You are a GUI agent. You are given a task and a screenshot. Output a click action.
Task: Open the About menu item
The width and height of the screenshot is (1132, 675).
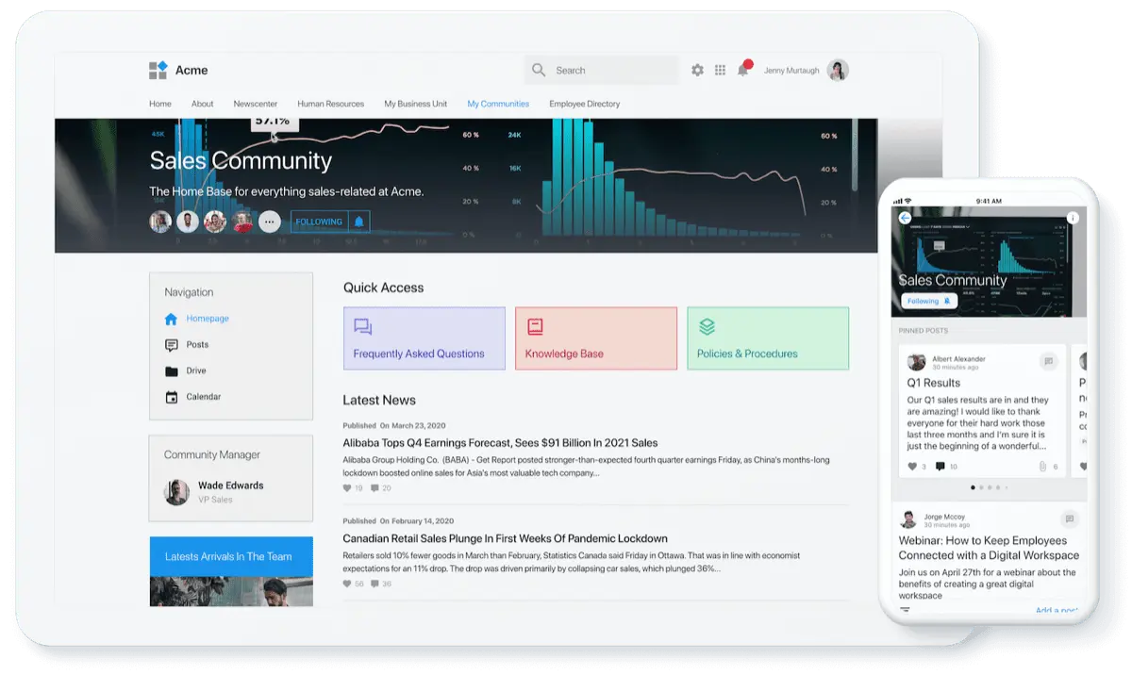[x=202, y=104]
